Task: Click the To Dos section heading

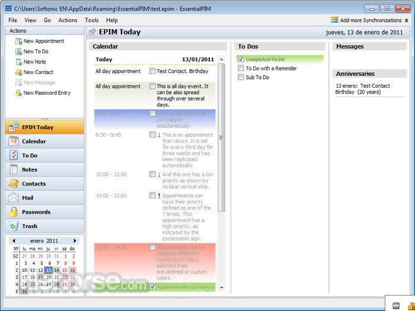Action: point(248,47)
